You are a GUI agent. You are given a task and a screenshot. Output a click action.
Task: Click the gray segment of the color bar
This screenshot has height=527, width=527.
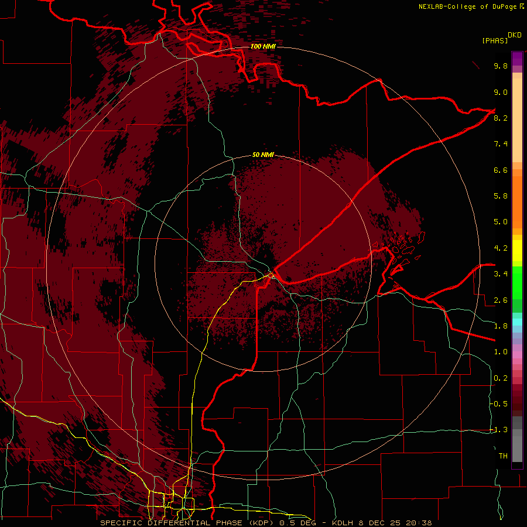click(x=517, y=440)
